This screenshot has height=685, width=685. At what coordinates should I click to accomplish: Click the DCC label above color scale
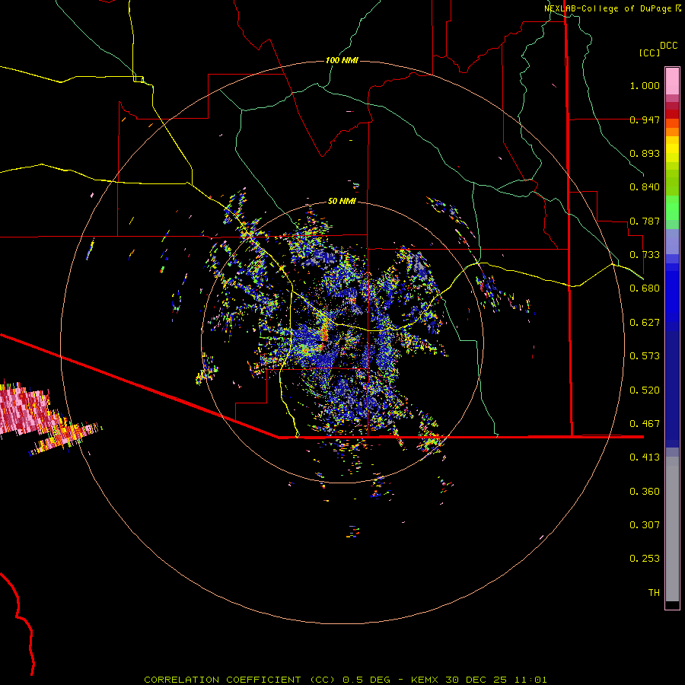pyautogui.click(x=668, y=46)
